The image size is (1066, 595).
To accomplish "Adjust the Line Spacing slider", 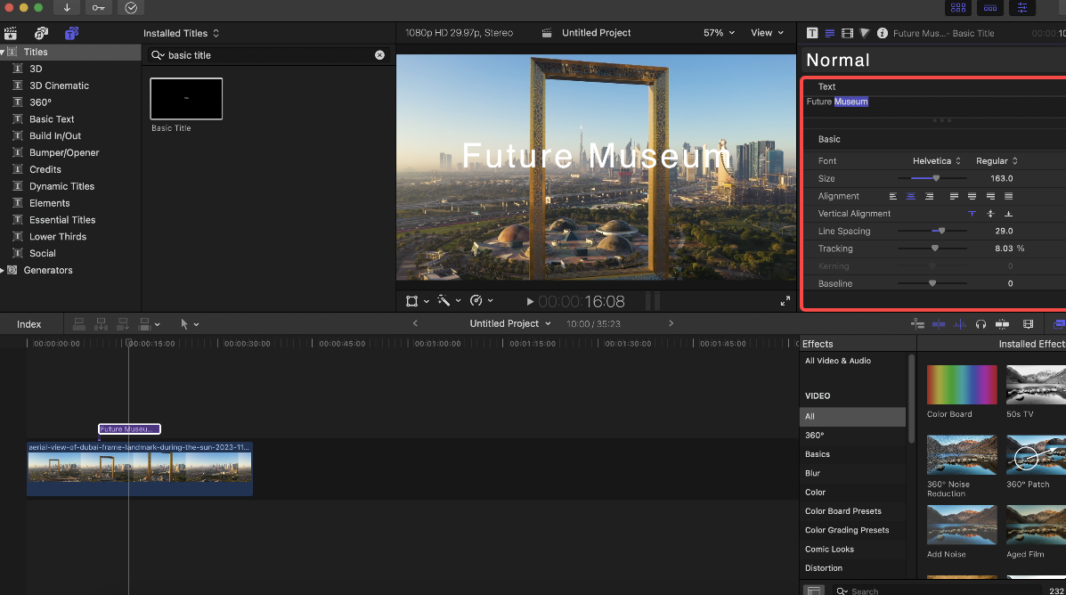I will [x=941, y=232].
